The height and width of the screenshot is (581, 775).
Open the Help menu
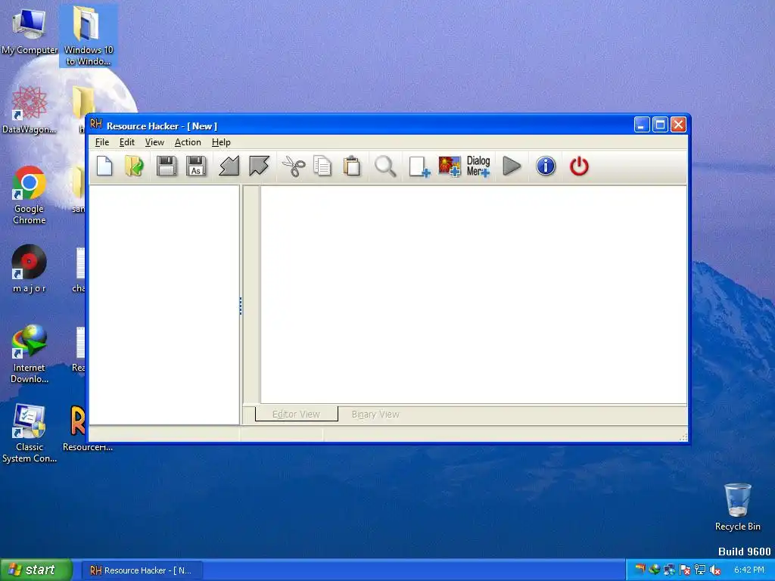click(x=221, y=142)
